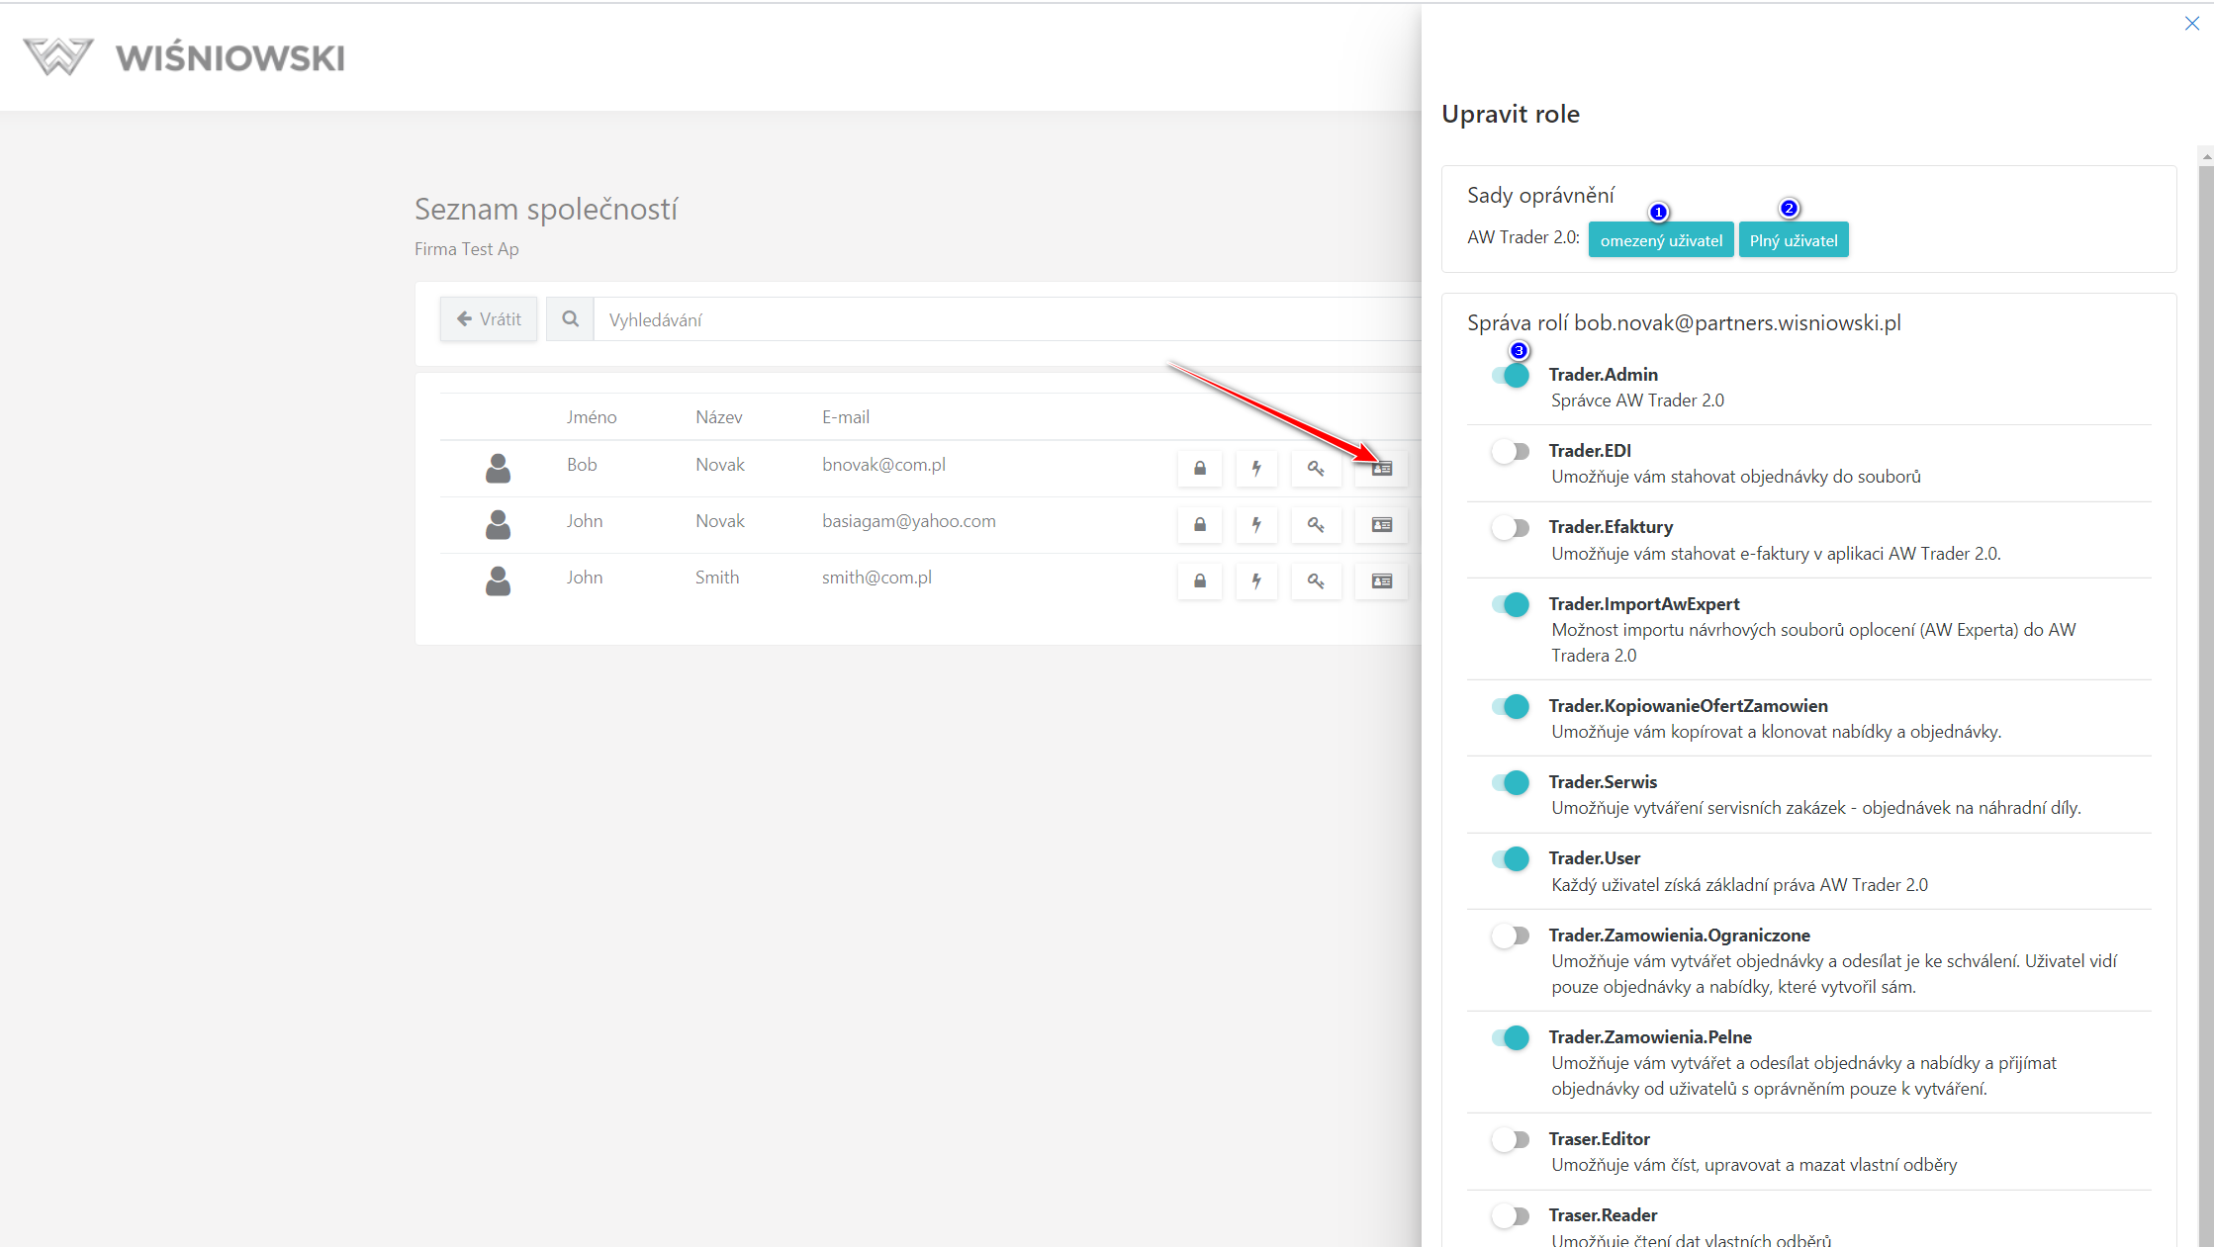Turn on Trader.Efaktury toggle
This screenshot has width=2214, height=1247.
click(x=1510, y=528)
